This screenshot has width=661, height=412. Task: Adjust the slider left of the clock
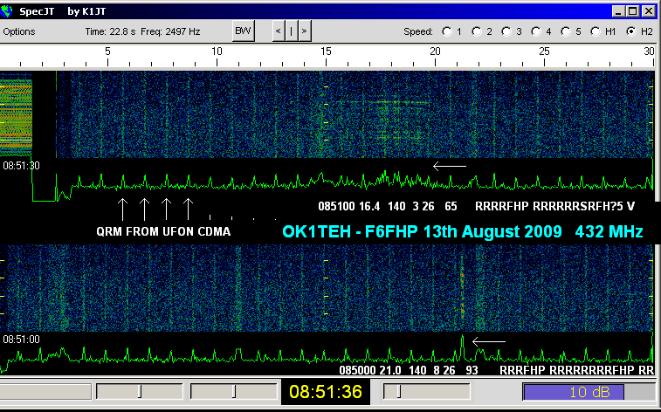tap(233, 392)
